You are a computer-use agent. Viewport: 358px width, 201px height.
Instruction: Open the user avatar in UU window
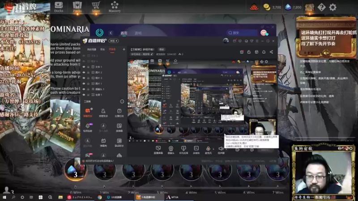(264, 33)
